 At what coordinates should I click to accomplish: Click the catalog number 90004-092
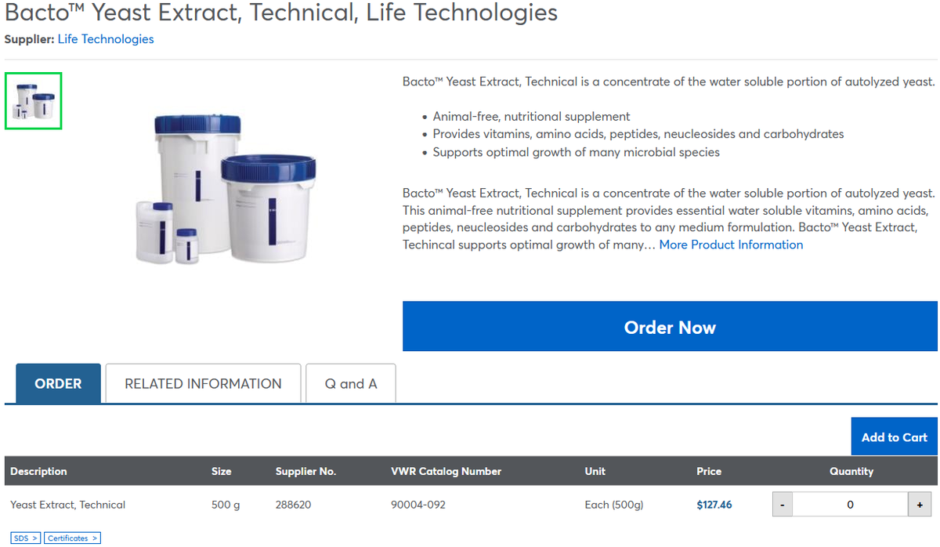point(418,505)
